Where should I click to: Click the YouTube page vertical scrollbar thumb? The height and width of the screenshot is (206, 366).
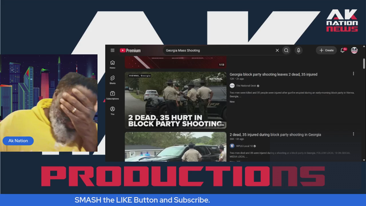(364, 64)
